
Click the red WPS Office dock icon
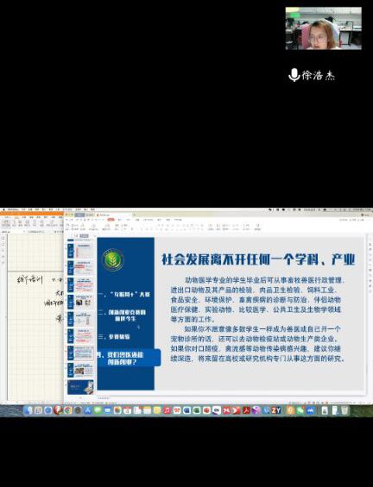177,410
